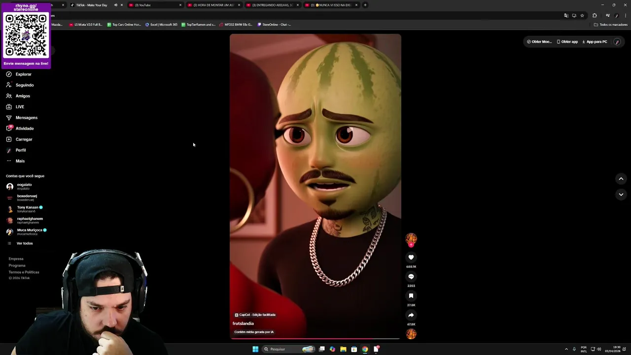The height and width of the screenshot is (355, 631).
Task: Open Atividade notifications
Action: coord(20,129)
